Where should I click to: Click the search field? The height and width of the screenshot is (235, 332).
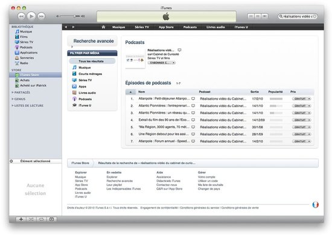click(298, 16)
